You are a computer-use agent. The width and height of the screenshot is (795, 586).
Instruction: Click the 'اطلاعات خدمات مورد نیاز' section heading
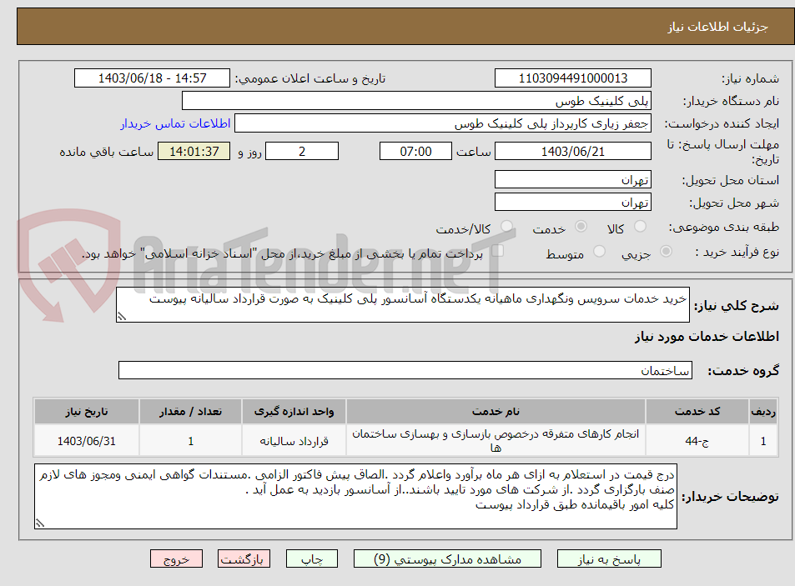[707, 336]
